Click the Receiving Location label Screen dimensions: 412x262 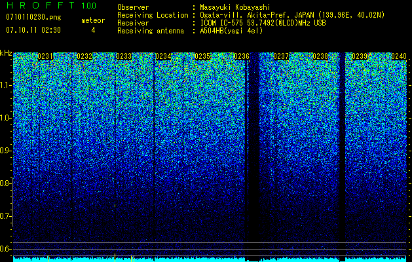pos(153,15)
